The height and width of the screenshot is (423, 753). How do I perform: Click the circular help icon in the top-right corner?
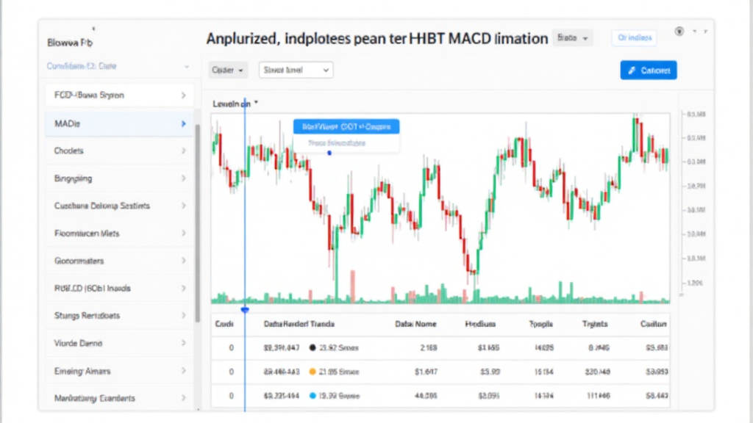(677, 32)
